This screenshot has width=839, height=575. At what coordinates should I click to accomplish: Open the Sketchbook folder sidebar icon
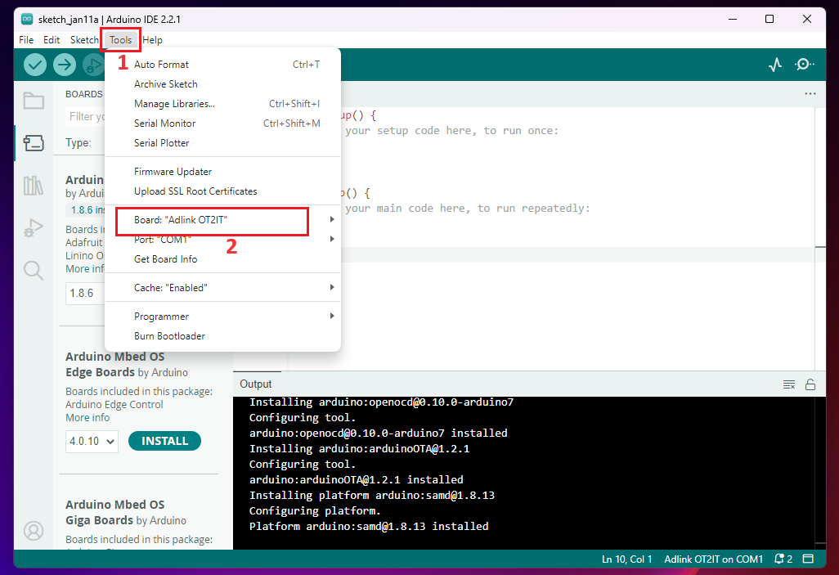point(34,101)
